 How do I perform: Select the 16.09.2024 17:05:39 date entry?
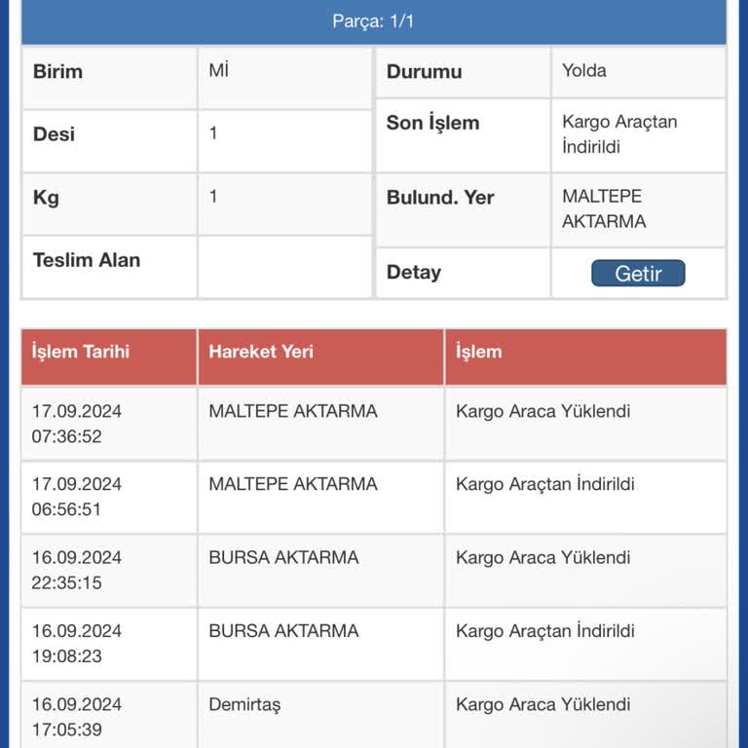pos(77,716)
